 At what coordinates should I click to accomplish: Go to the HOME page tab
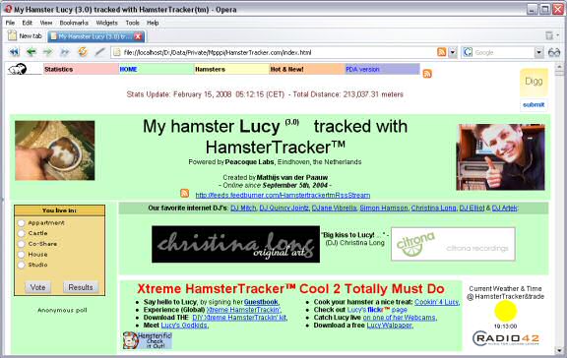click(157, 69)
